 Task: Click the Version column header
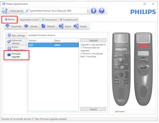[41, 41]
